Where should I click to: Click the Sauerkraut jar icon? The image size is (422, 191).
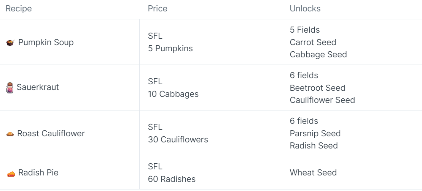10,88
